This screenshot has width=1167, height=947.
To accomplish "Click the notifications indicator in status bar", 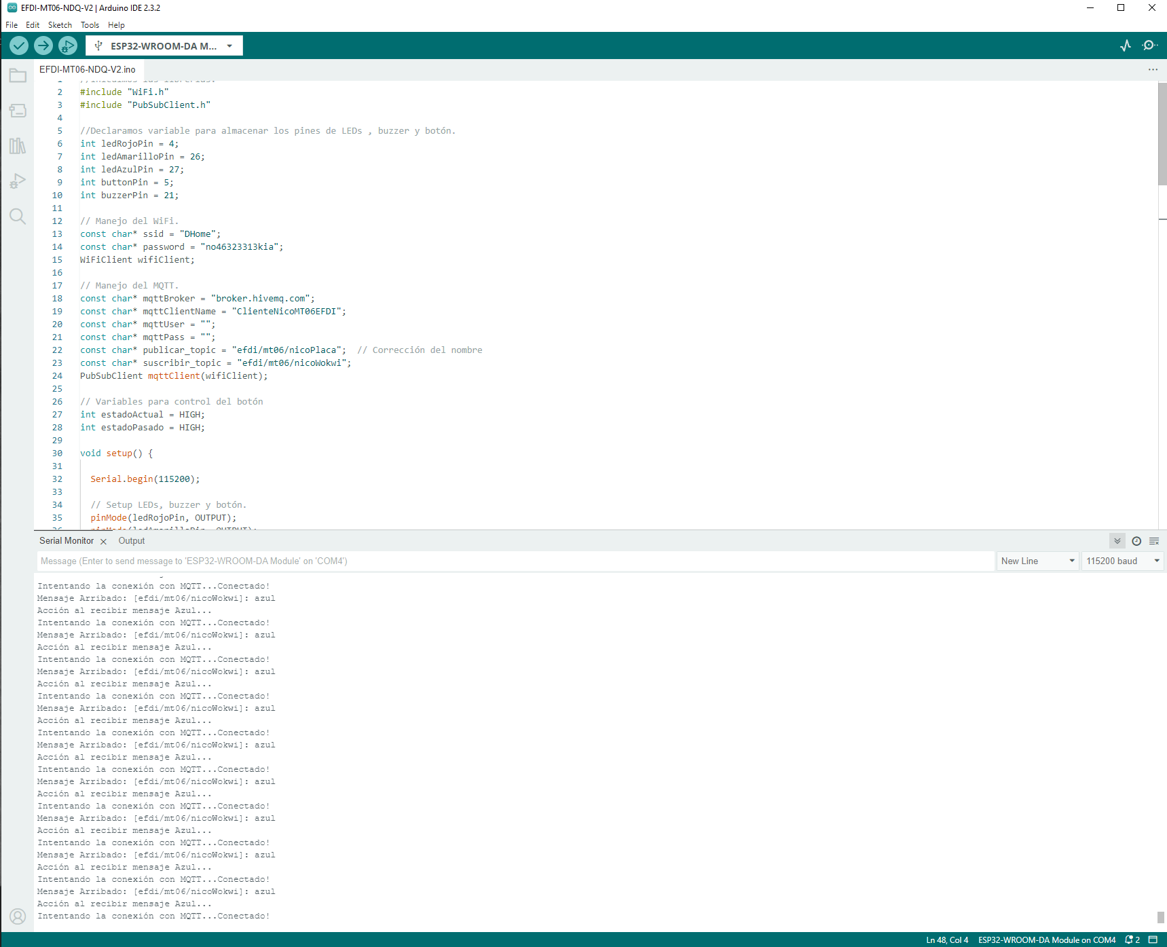I will tap(1132, 940).
